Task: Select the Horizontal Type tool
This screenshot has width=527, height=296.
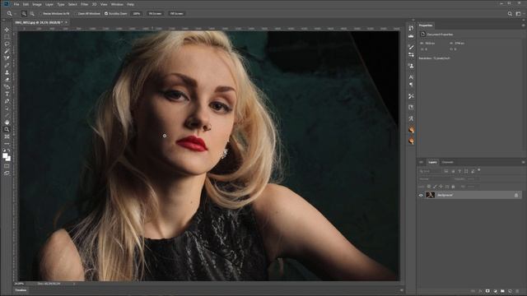Action: coord(7,94)
